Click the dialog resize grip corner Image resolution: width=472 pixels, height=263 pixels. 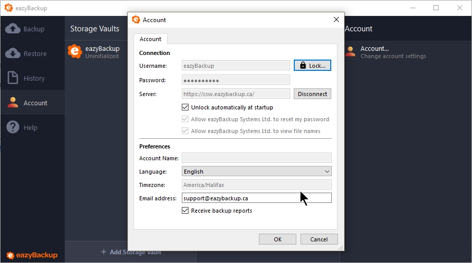click(x=341, y=248)
